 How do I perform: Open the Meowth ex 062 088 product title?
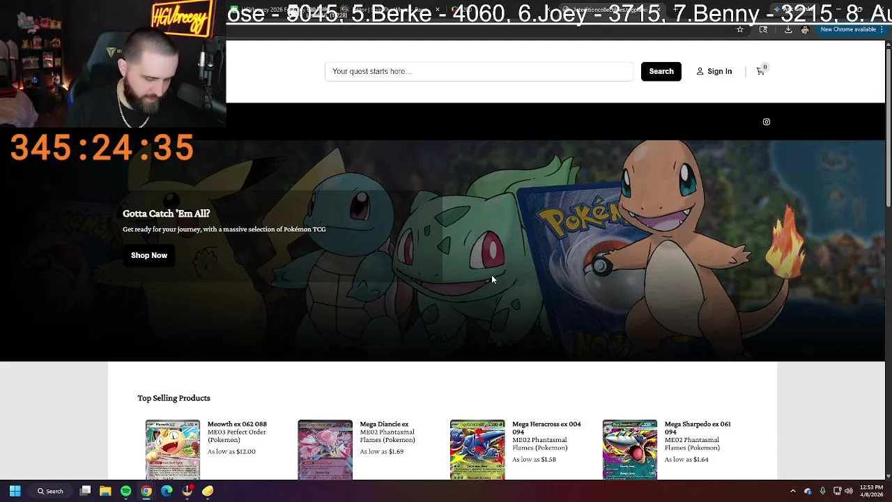click(x=237, y=424)
